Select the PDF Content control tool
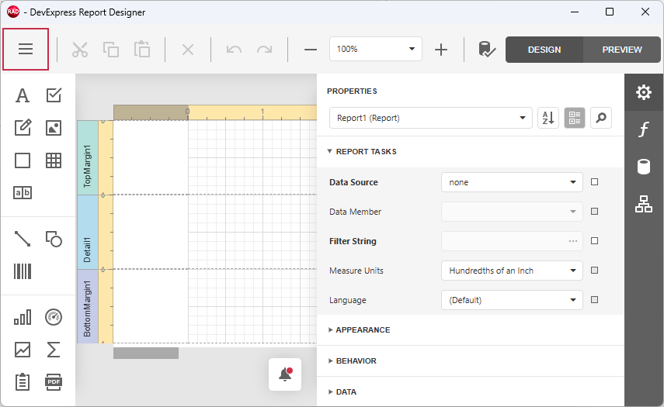Viewport: 664px width, 407px height. pyautogui.click(x=54, y=382)
